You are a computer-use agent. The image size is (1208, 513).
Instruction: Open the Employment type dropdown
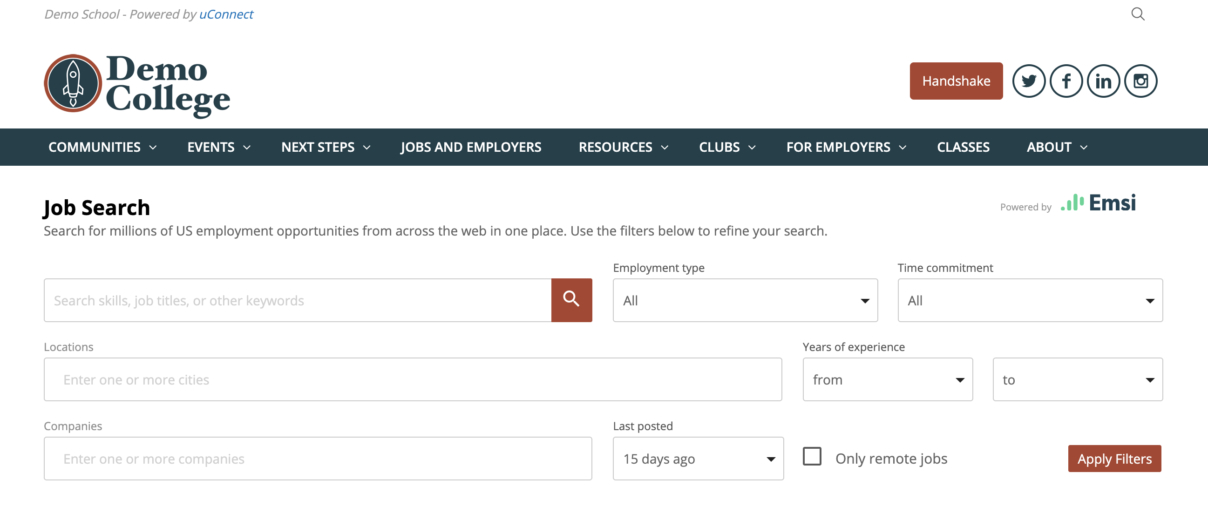coord(745,300)
